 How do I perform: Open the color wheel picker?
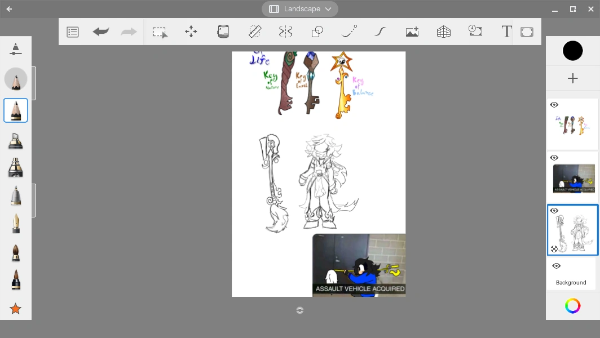[x=572, y=306]
